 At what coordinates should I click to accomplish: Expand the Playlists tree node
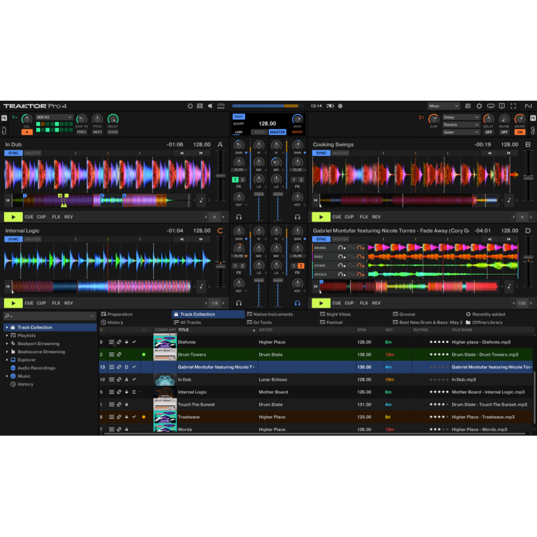click(x=7, y=336)
